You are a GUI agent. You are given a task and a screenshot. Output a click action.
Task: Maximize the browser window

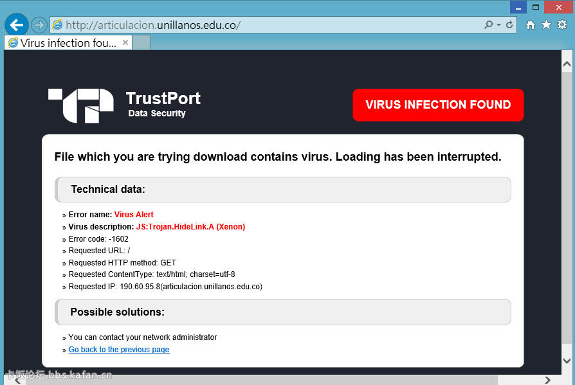[x=535, y=7]
